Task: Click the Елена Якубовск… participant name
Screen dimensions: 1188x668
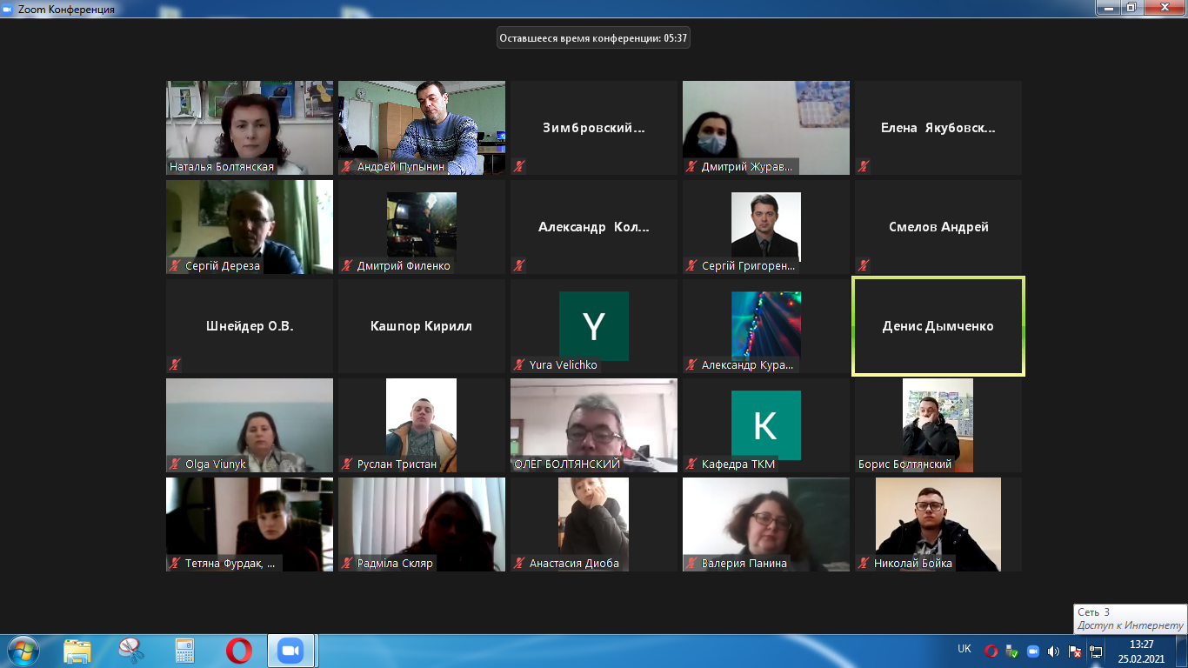Action: (x=938, y=128)
